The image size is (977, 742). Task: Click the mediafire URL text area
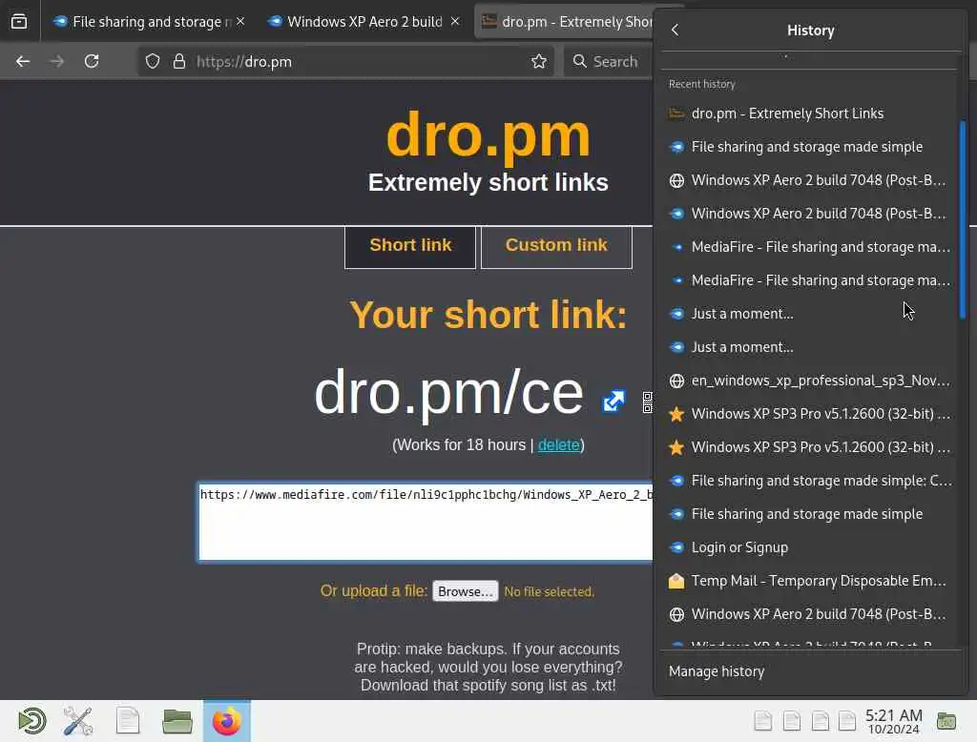point(425,522)
